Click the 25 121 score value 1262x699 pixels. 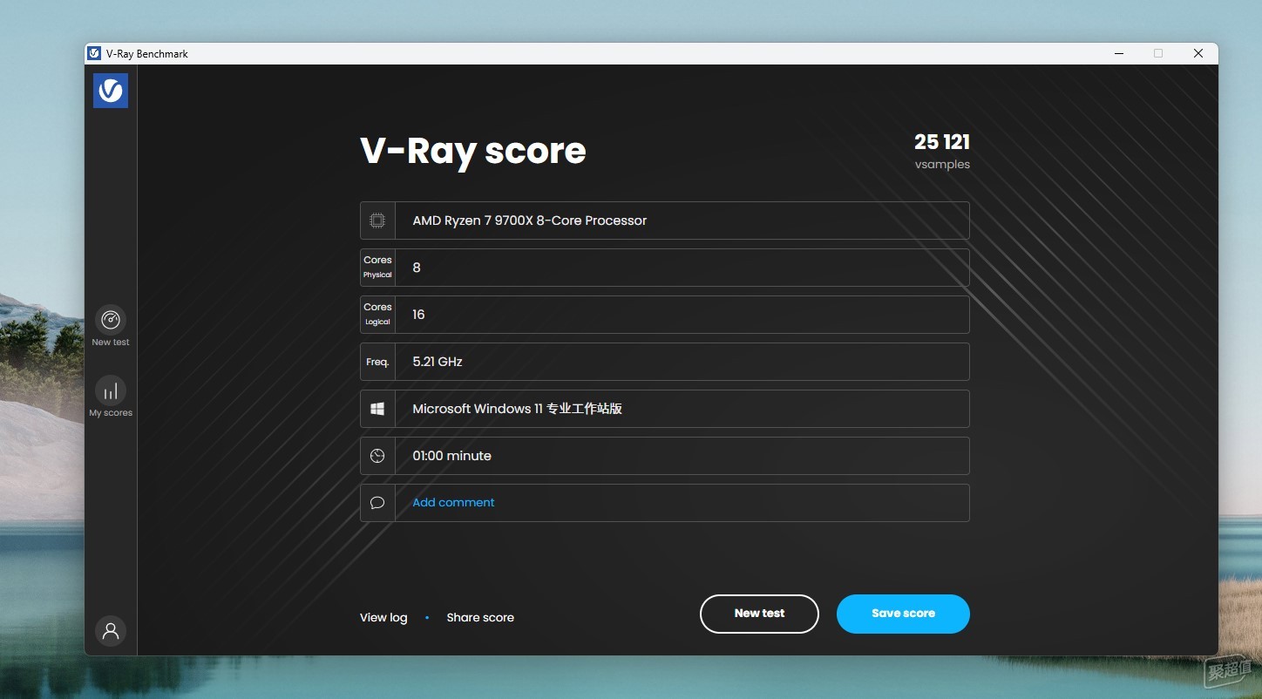coord(942,141)
